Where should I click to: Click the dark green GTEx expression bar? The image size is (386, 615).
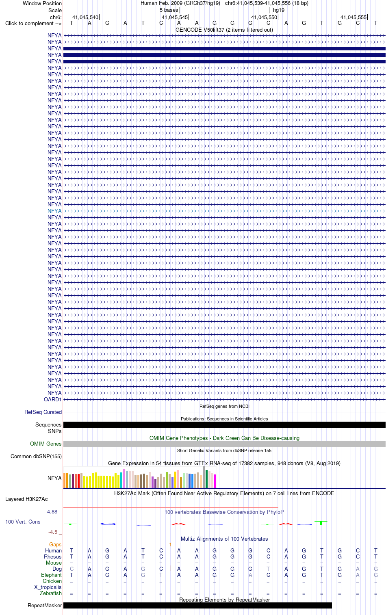206,479
